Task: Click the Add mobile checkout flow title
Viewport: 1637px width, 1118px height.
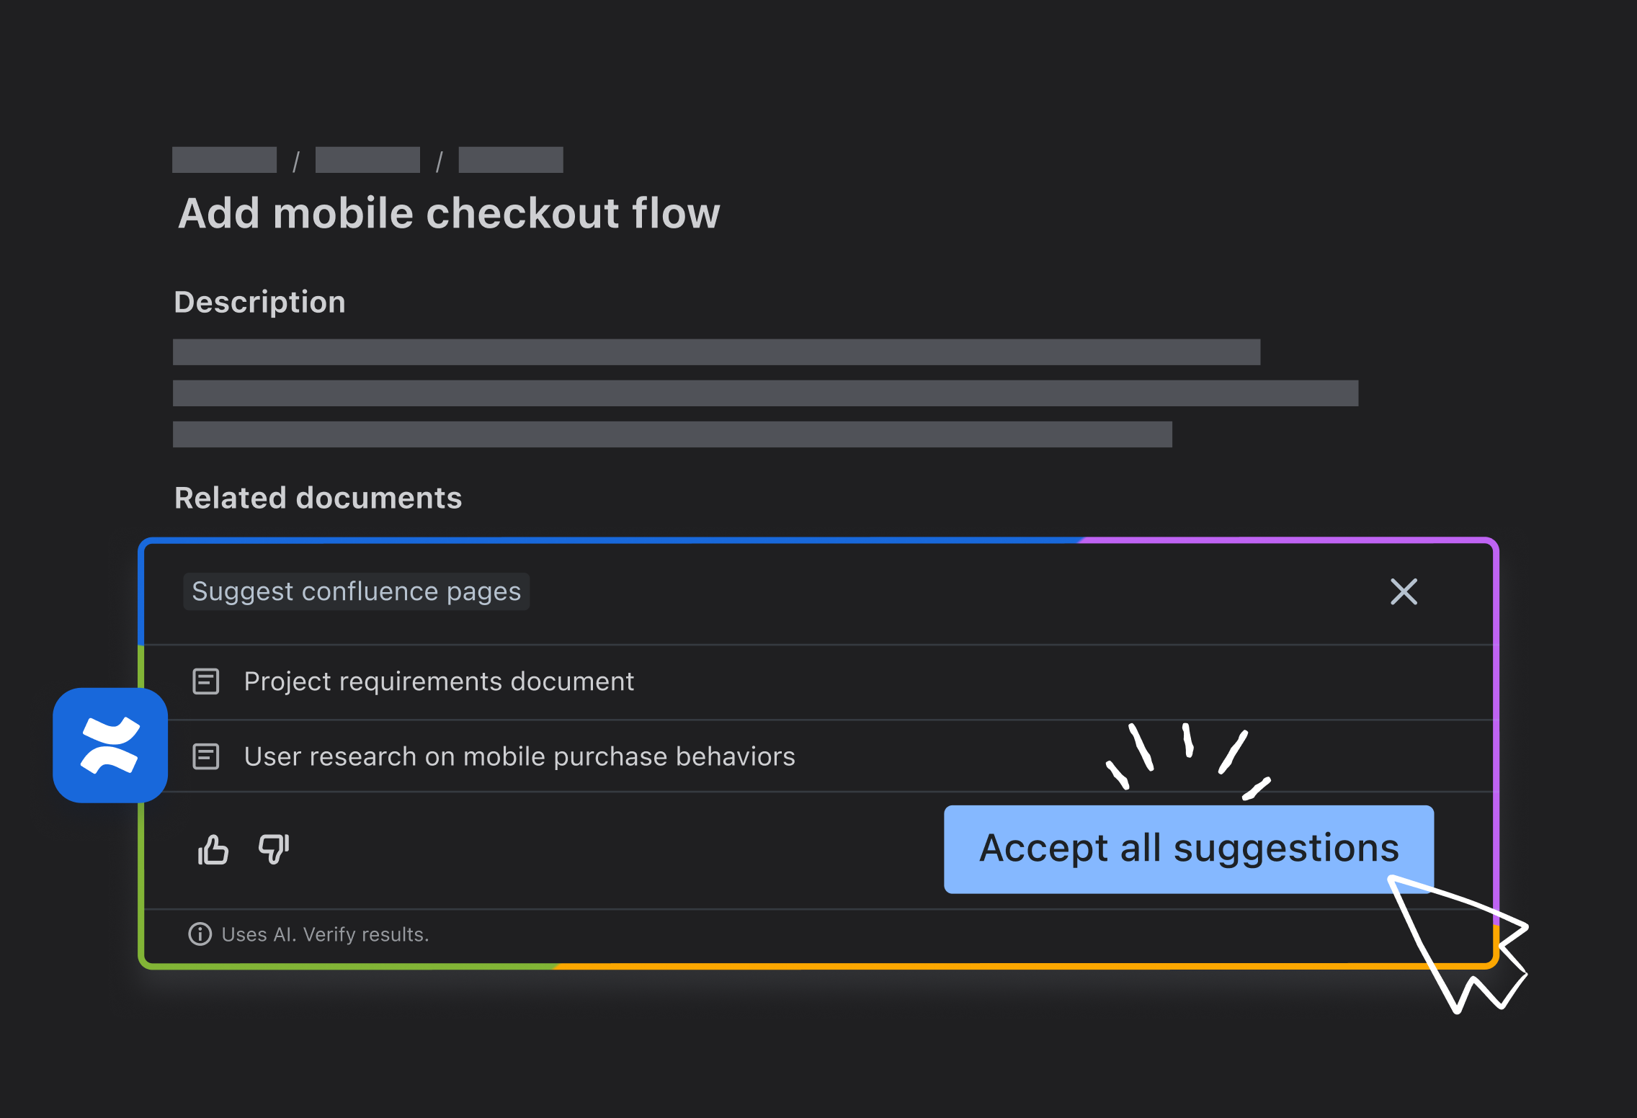Action: (449, 213)
